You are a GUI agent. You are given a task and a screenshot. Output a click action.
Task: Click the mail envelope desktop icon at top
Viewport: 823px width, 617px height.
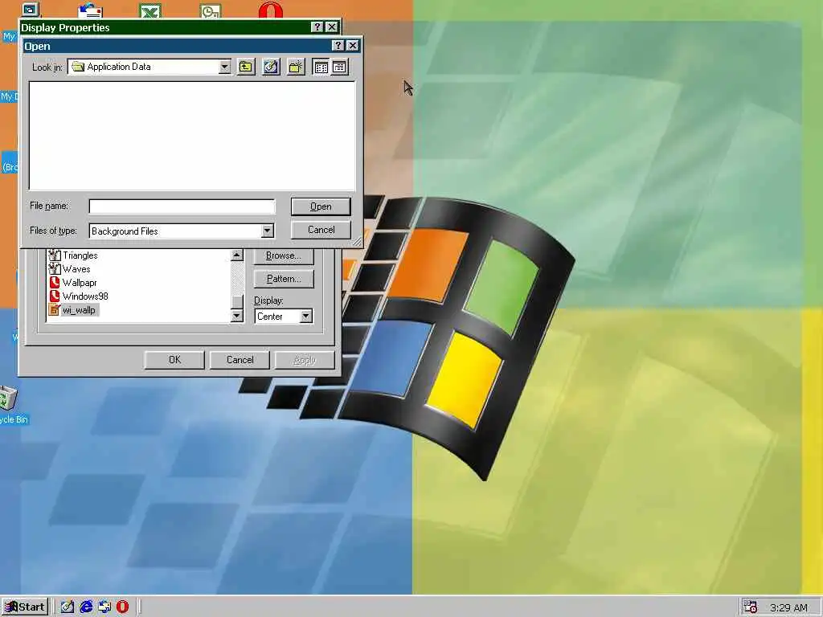click(x=90, y=10)
